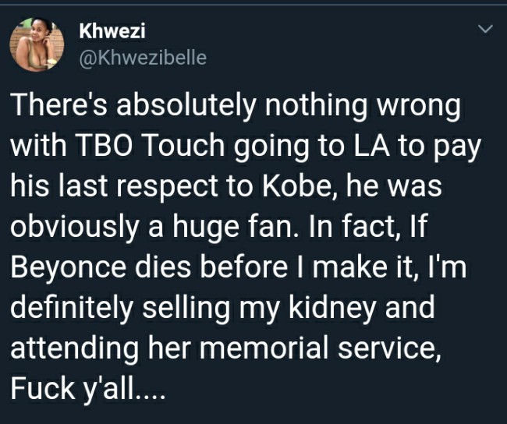Click the word "definitely" in the tweet
Image resolution: width=507 pixels, height=424 pixels.
point(72,308)
